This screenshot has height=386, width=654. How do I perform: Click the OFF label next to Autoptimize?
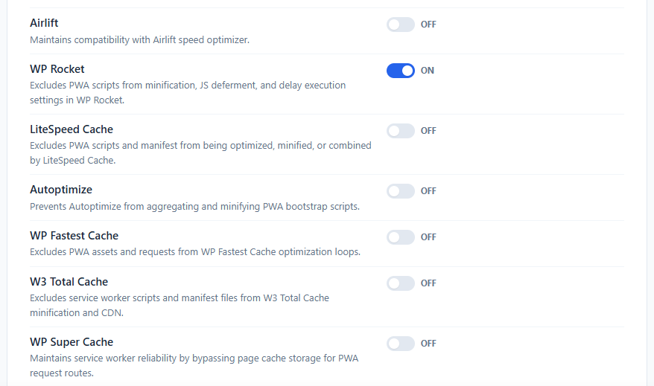428,191
